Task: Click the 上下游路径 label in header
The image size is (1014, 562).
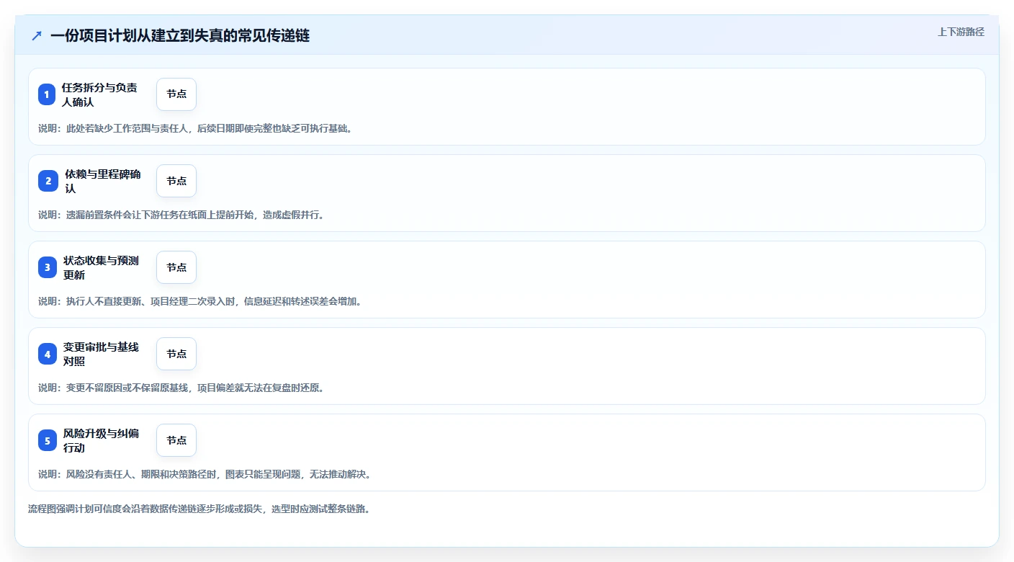Action: coord(961,32)
